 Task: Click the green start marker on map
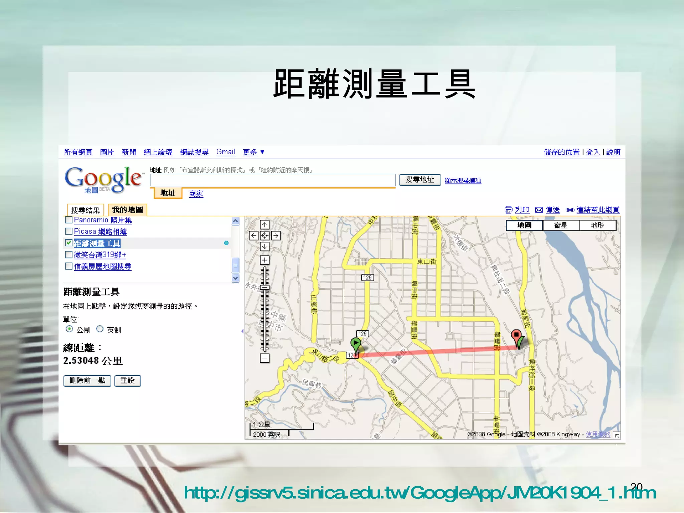click(356, 345)
